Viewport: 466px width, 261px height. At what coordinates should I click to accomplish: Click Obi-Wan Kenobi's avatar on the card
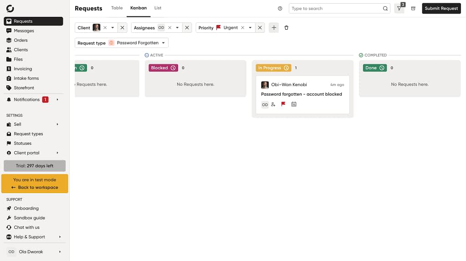click(265, 85)
